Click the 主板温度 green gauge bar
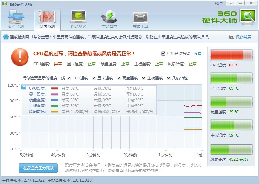Image resolution: width=259 pixels, height=184 pixels. 231,125
